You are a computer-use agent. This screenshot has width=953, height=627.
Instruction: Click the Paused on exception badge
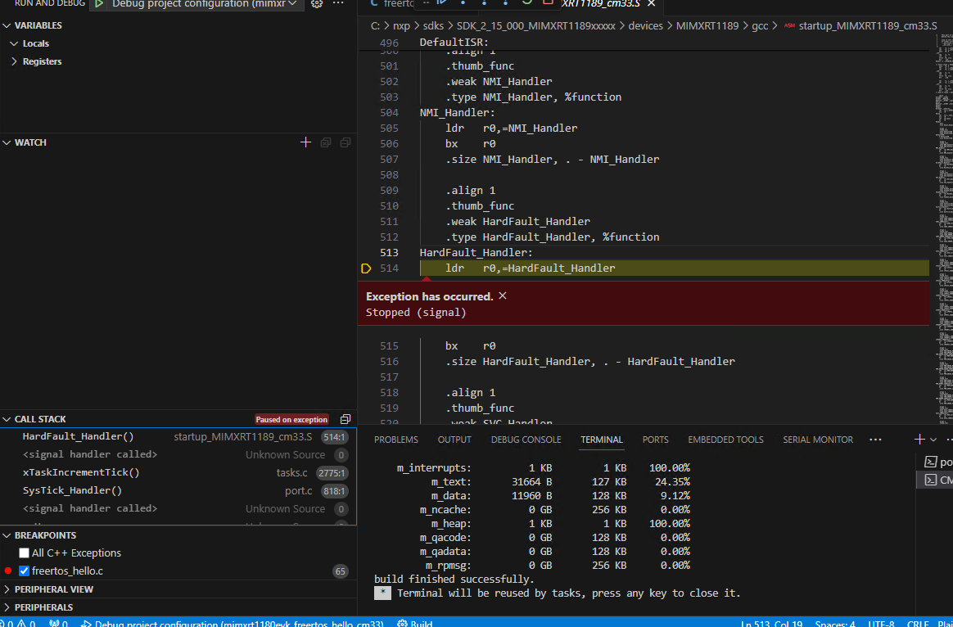tap(291, 419)
